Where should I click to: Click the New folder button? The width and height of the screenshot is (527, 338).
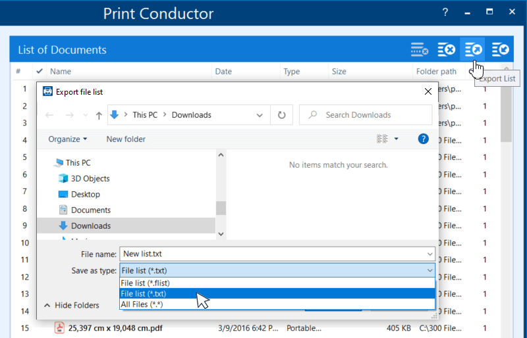click(x=126, y=139)
